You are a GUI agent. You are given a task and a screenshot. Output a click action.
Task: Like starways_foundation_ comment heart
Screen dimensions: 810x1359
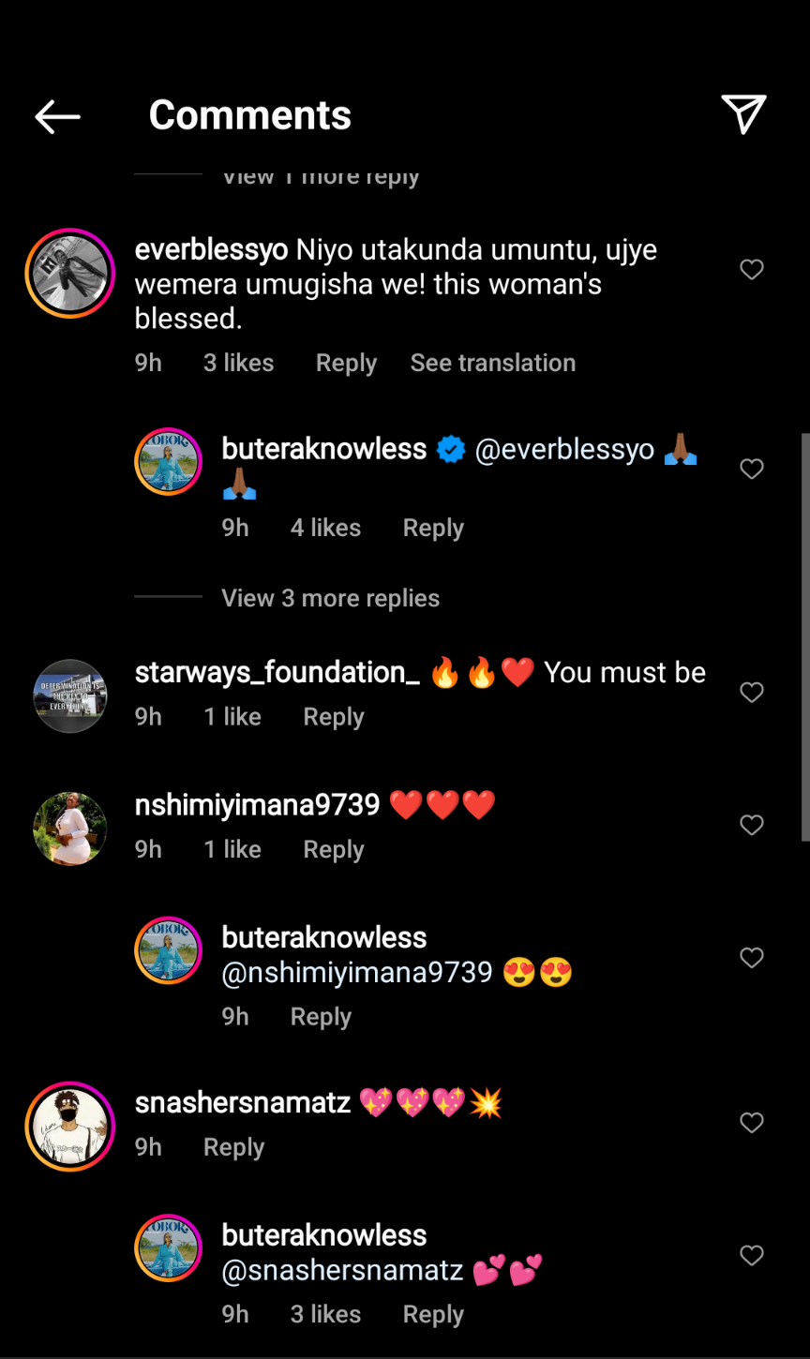tap(752, 693)
